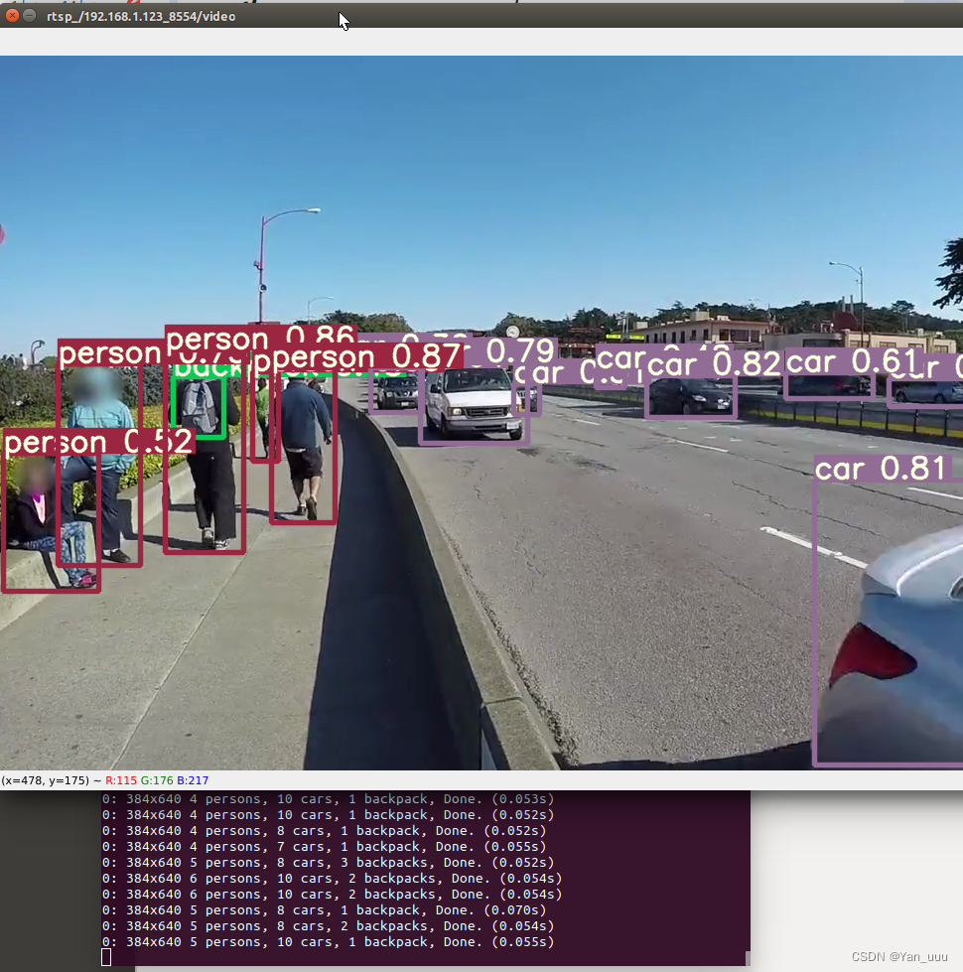Click the terminal window scrollbar handle
The height and width of the screenshot is (972, 963).
click(747, 958)
